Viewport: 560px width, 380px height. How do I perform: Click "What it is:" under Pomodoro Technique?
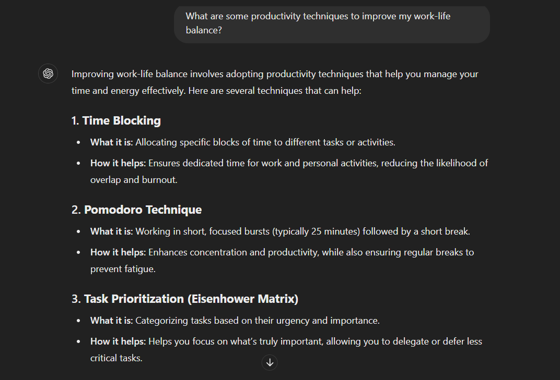(111, 231)
